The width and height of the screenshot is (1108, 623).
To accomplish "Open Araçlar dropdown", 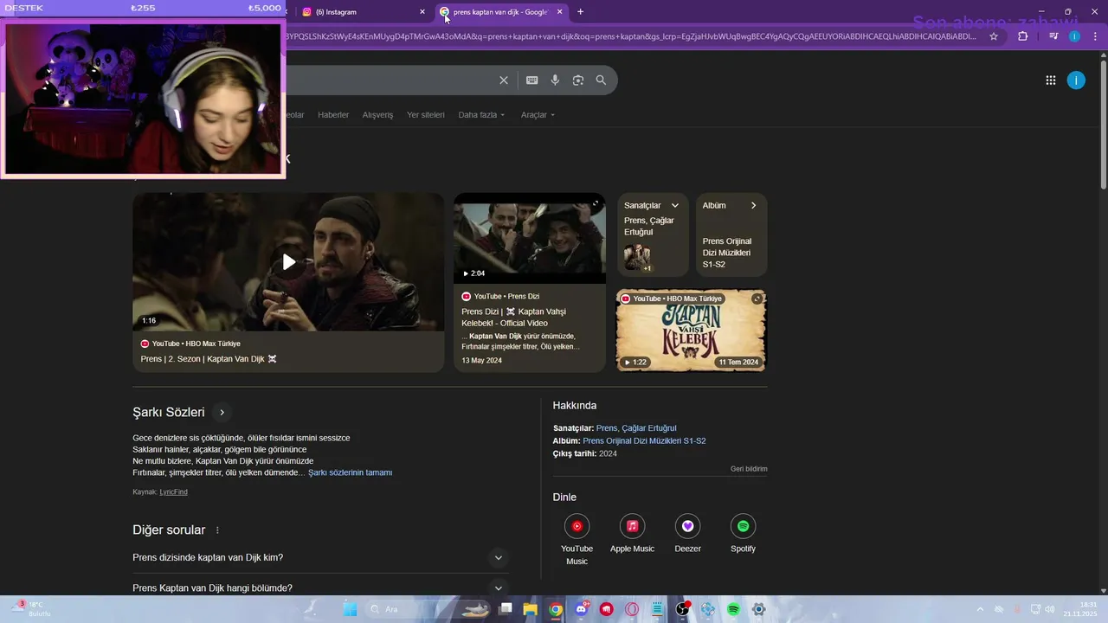I will point(538,115).
